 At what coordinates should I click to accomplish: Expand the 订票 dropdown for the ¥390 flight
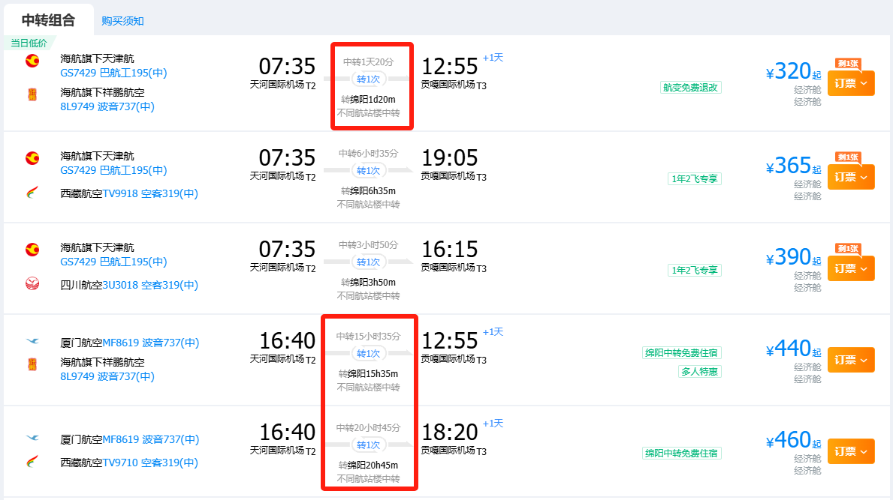pos(851,268)
